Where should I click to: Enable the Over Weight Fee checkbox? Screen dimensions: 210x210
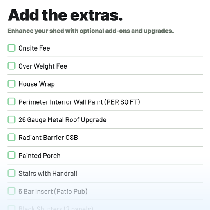tap(11, 66)
